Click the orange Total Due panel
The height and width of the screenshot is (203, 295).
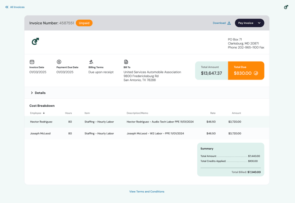coord(246,70)
